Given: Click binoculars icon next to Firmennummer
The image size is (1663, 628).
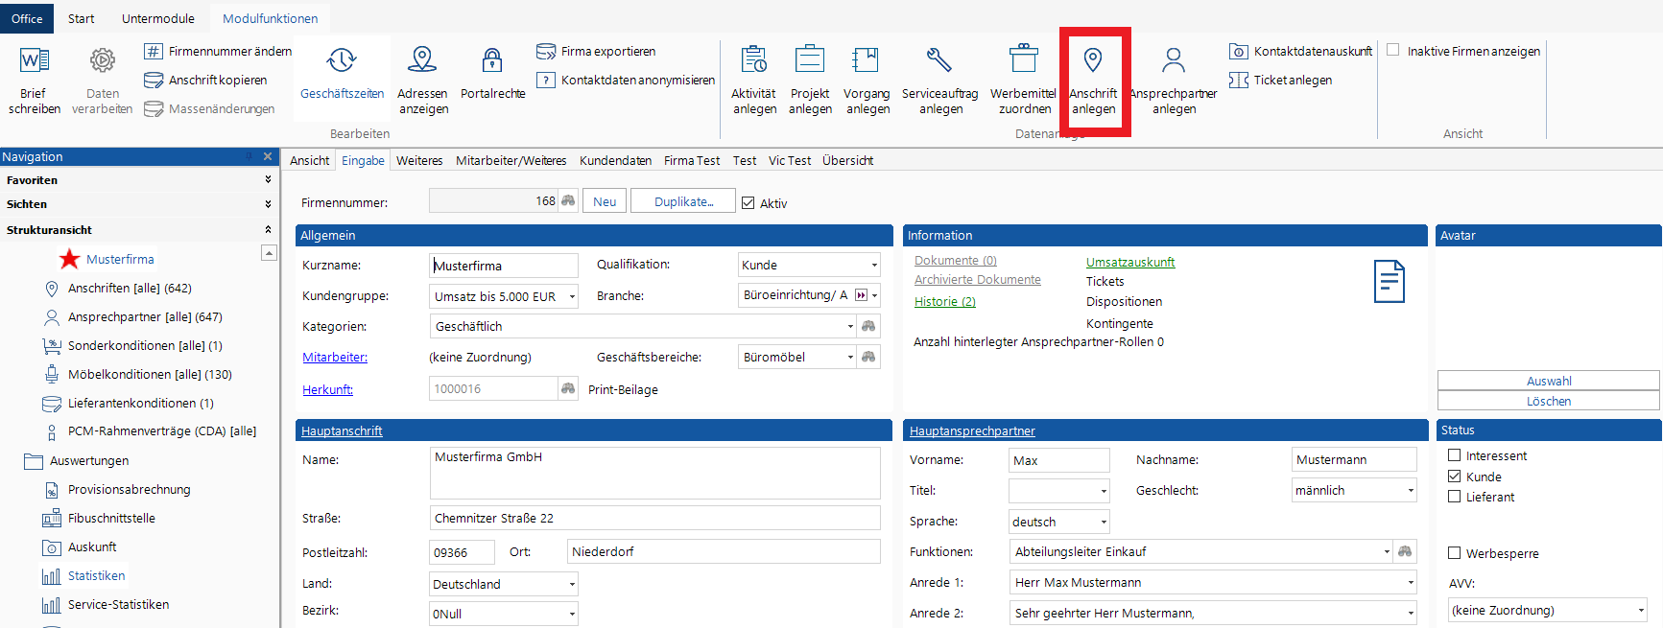Looking at the screenshot, I should click(568, 201).
